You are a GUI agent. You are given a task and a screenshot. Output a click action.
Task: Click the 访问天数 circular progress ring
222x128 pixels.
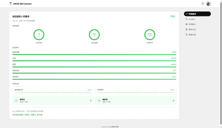39,35
